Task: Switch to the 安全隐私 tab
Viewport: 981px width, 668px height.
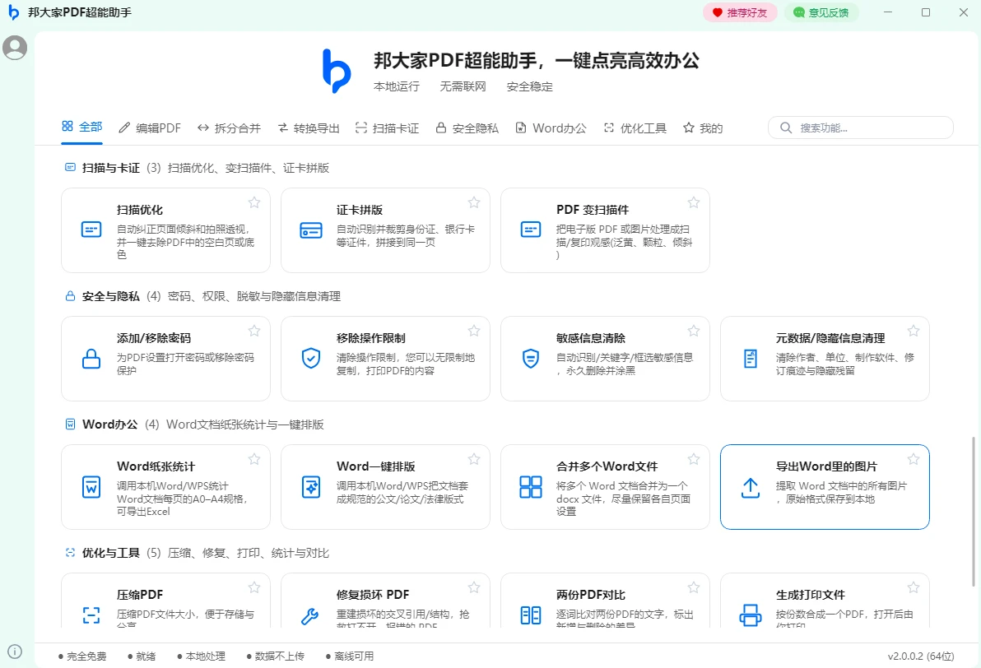Action: [x=467, y=128]
